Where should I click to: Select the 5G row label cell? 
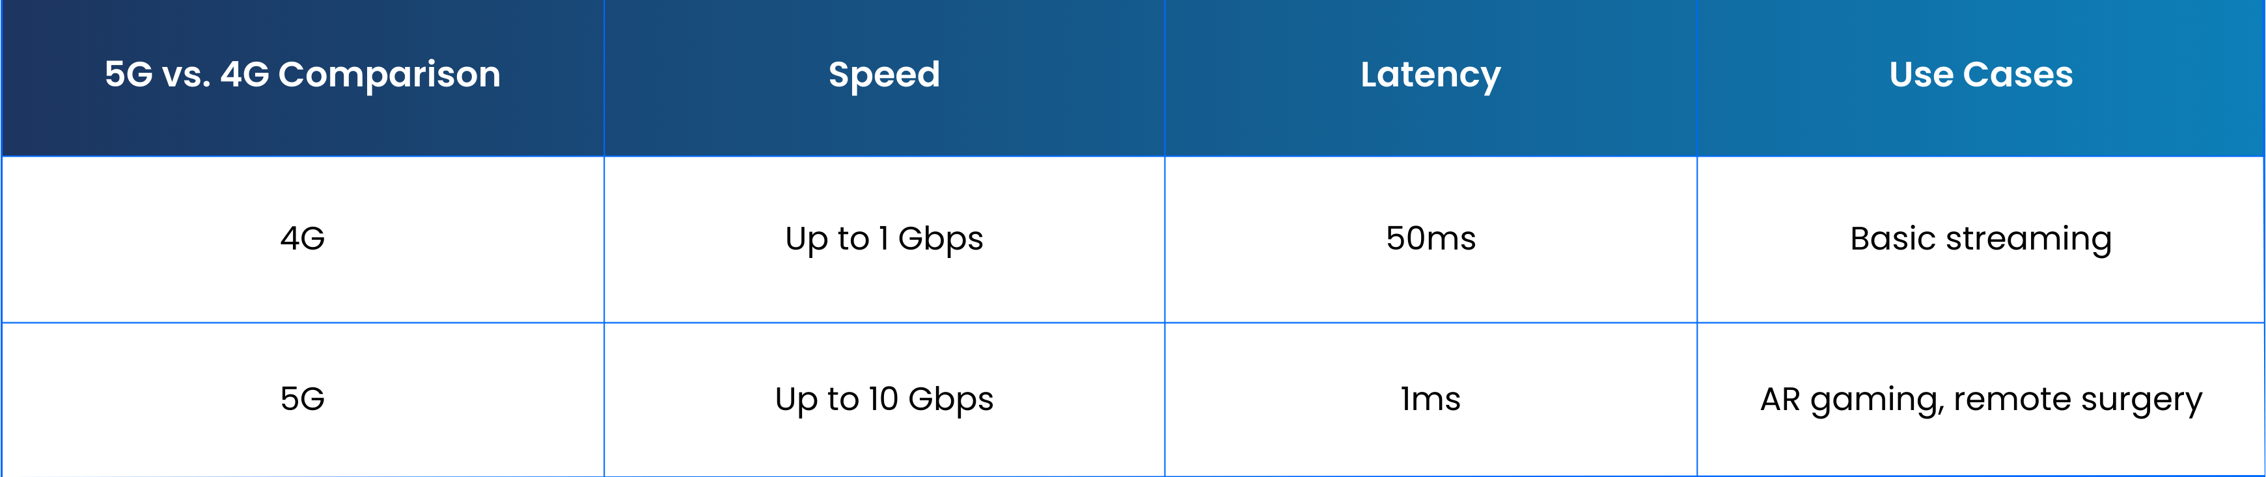coord(303,400)
